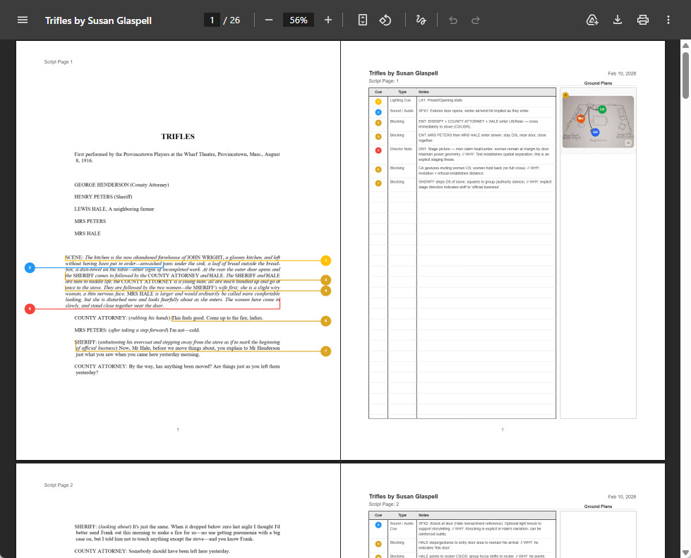Viewport: 691px width, 558px height.
Task: Zoom in on the document
Action: pos(328,20)
